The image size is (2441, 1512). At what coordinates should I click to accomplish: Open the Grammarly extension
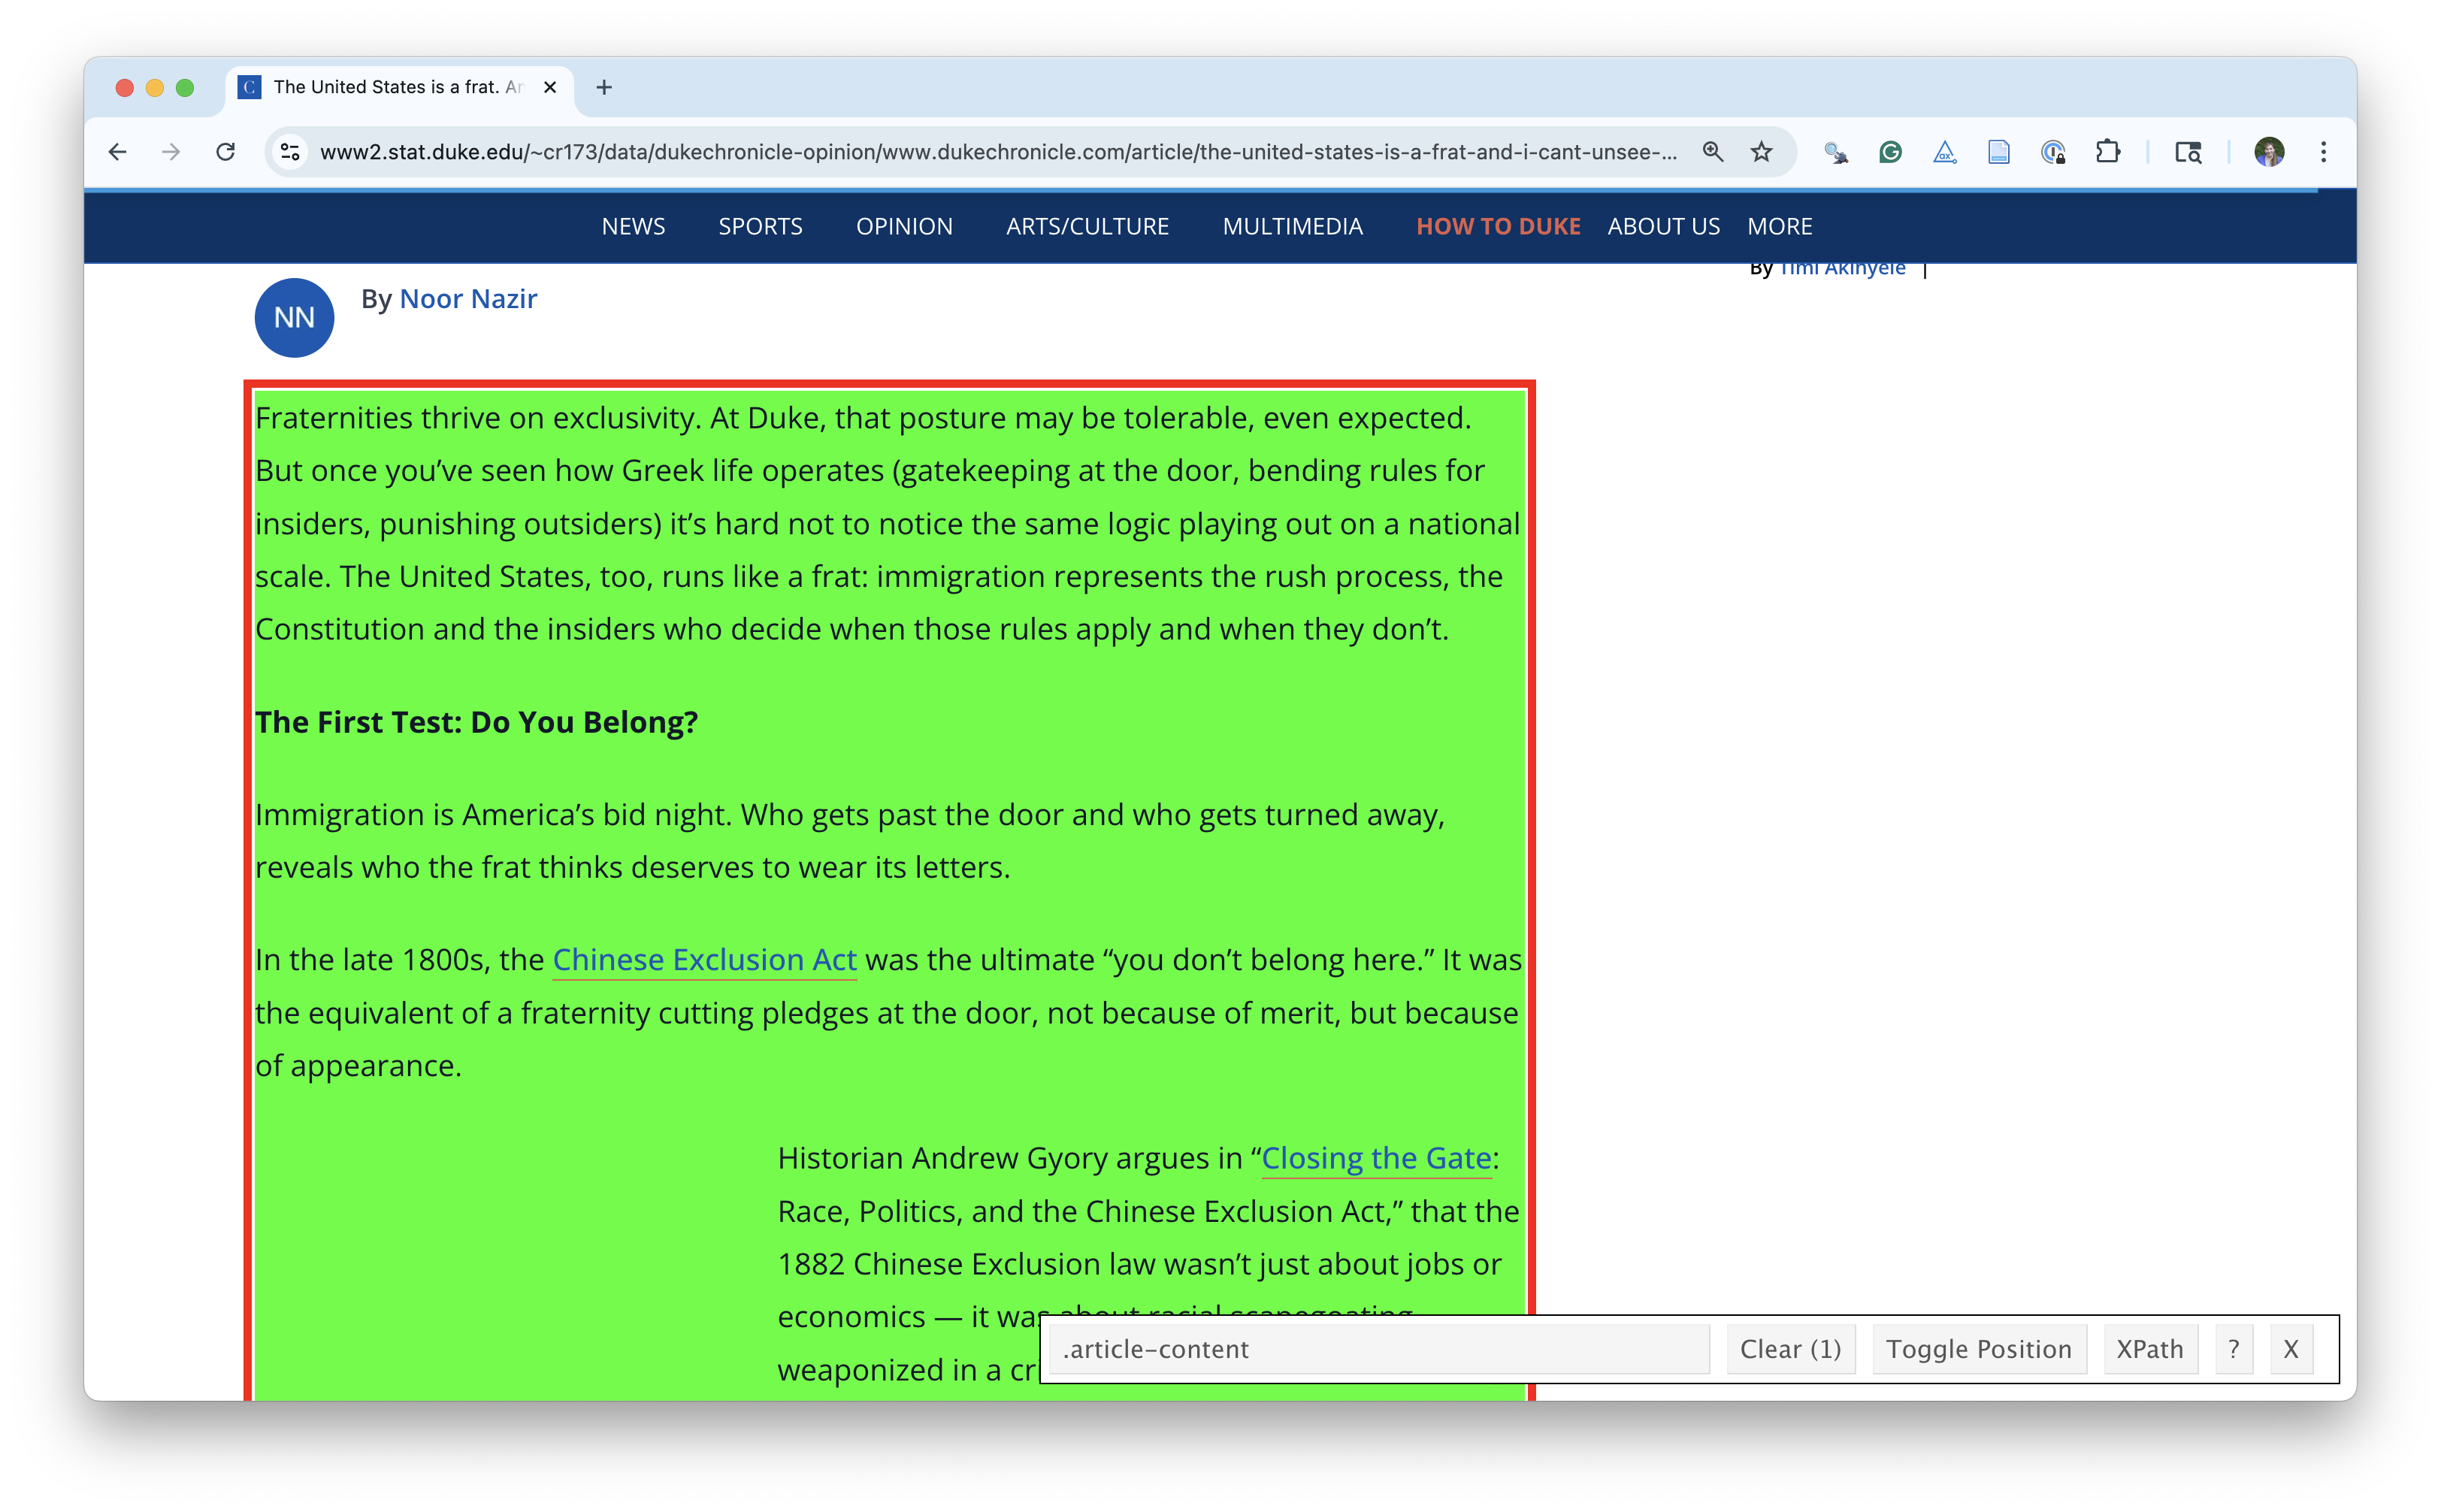pos(1890,152)
